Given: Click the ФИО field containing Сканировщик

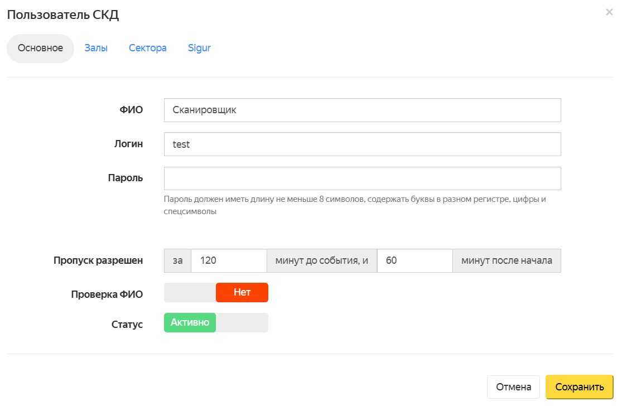Looking at the screenshot, I should (x=362, y=110).
